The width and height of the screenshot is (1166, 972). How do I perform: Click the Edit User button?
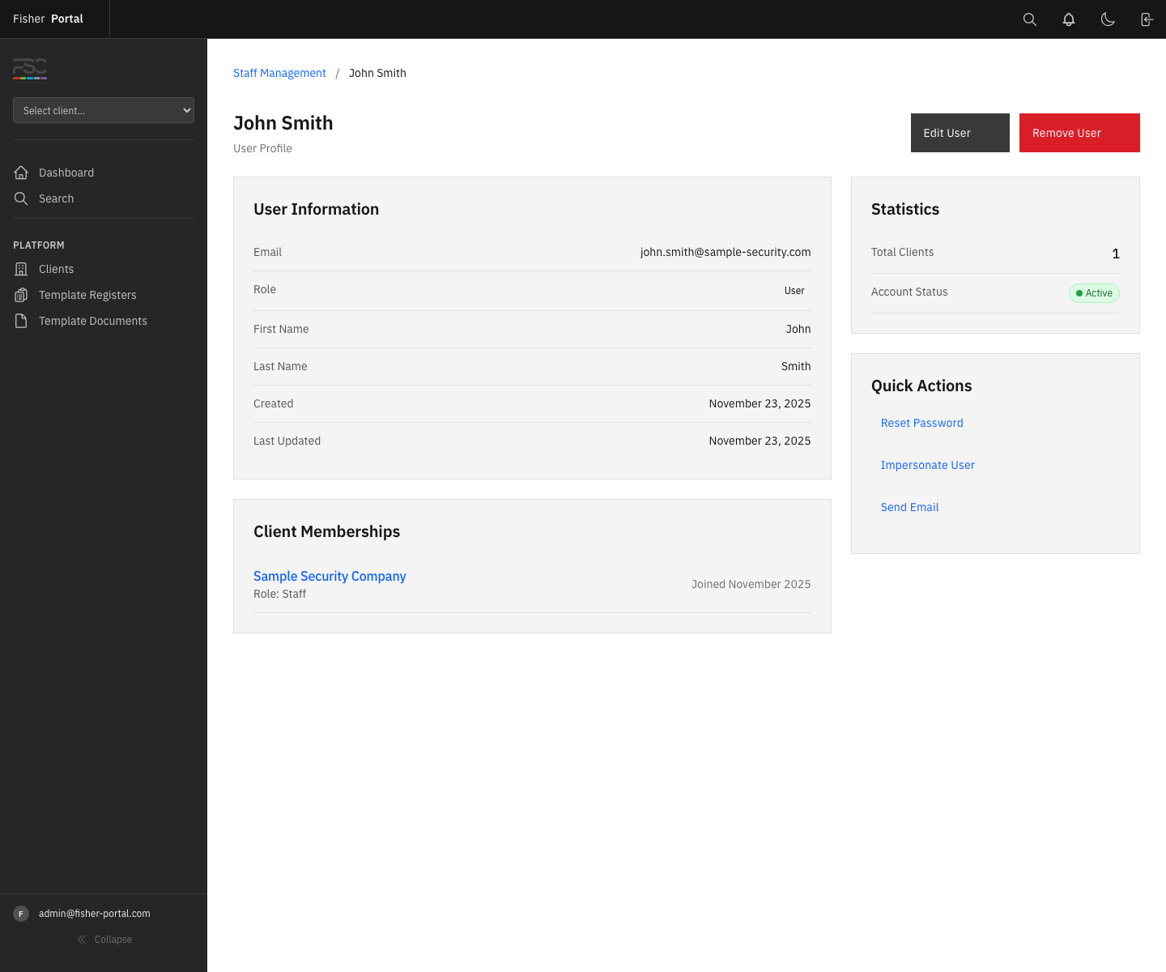[x=960, y=132]
